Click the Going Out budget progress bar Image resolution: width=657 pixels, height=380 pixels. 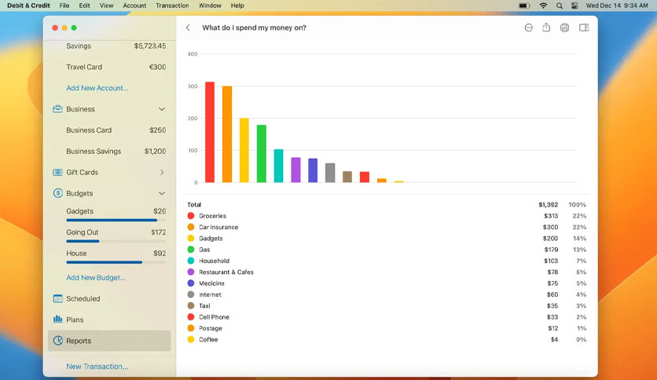116,241
